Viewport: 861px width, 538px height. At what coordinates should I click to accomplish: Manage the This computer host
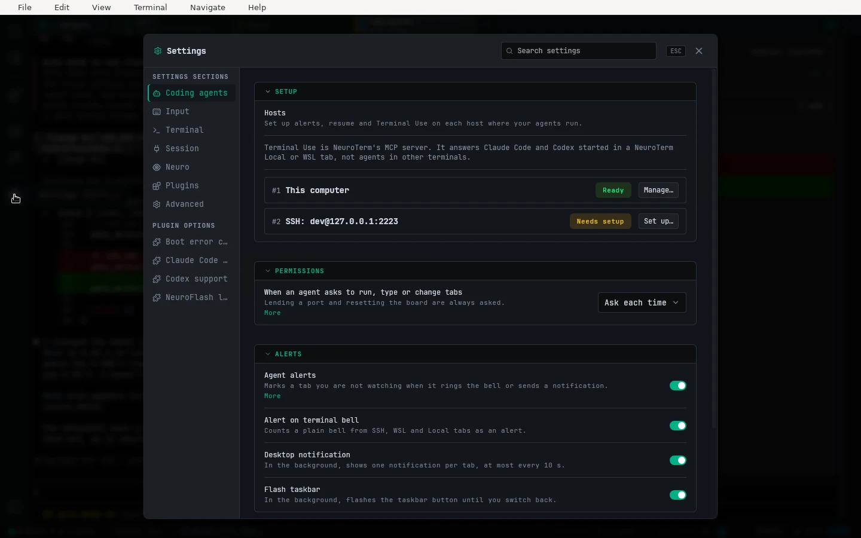tap(658, 190)
